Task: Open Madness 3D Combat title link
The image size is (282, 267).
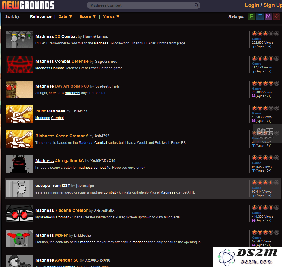Action: pos(56,36)
